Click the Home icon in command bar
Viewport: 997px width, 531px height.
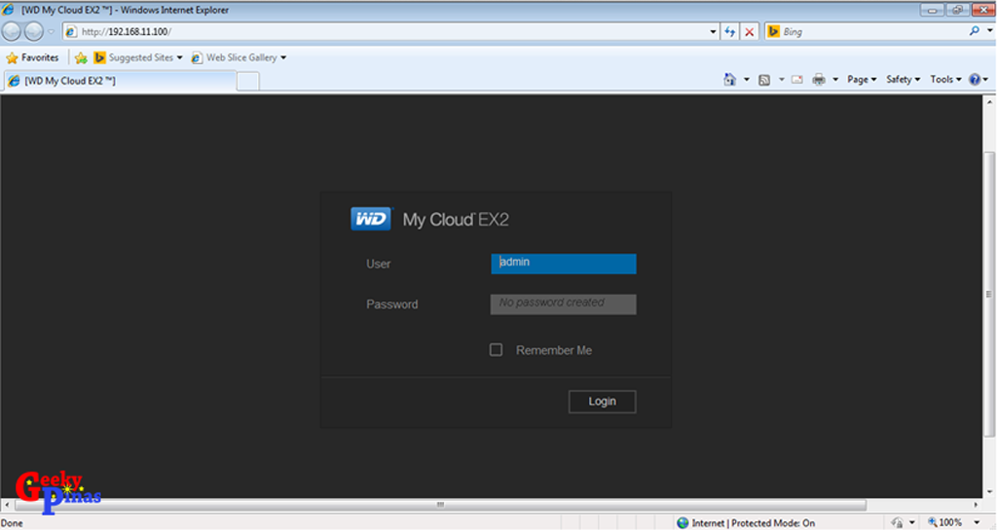(730, 80)
